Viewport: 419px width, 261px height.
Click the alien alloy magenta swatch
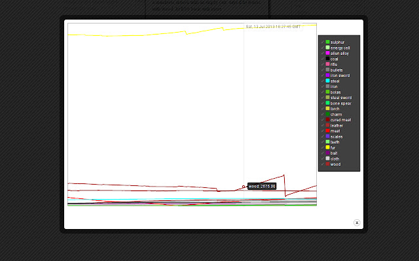pos(327,53)
